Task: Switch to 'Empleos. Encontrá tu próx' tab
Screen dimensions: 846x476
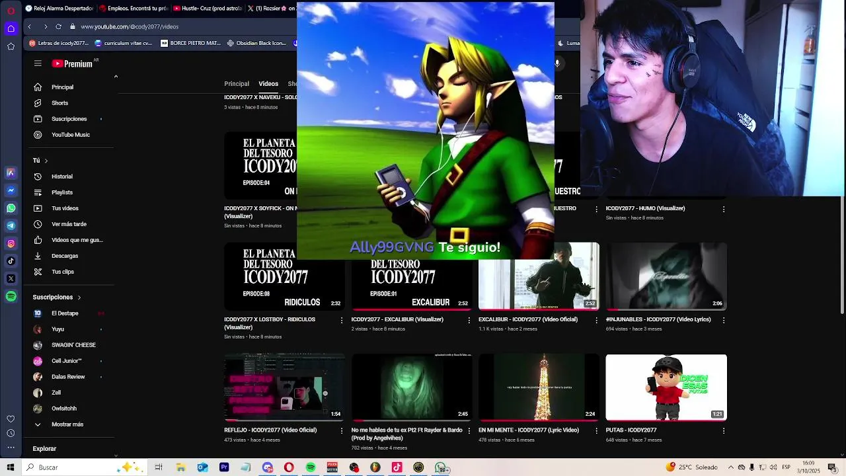Action: (x=133, y=9)
